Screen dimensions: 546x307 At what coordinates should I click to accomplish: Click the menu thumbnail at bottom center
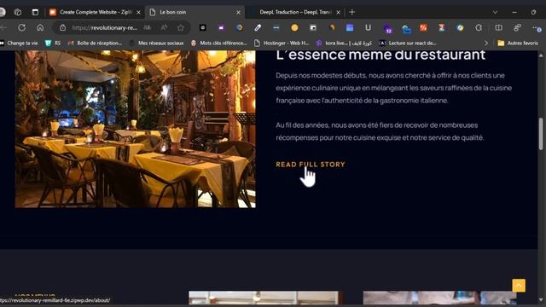coord(265,298)
